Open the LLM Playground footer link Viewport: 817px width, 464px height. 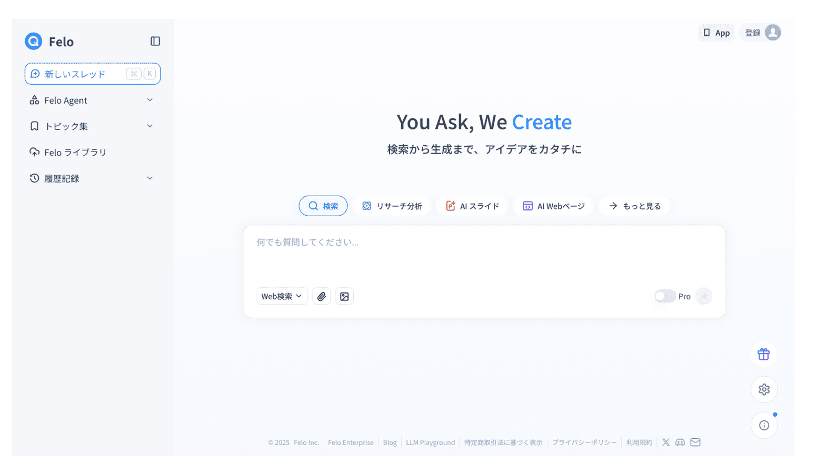pos(430,442)
